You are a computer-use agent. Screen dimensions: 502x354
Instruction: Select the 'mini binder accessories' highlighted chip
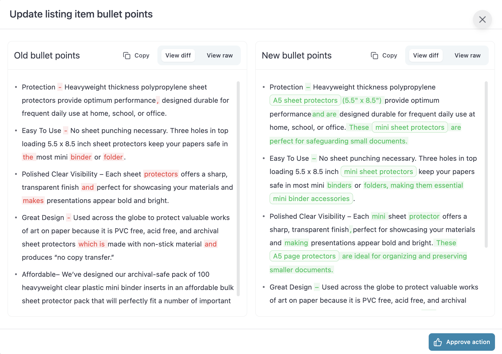tap(311, 198)
